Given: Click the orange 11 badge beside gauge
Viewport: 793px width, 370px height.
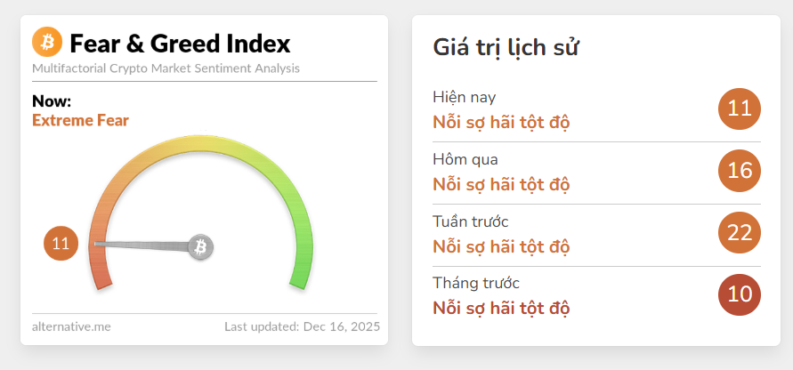Looking at the screenshot, I should click(61, 244).
